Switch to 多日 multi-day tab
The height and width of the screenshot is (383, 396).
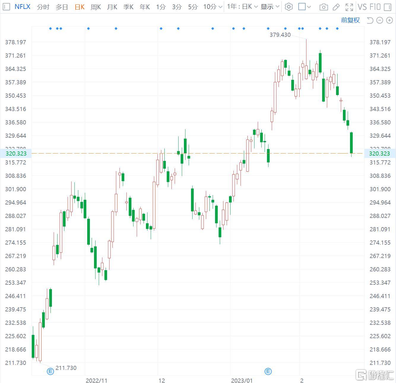click(62, 7)
